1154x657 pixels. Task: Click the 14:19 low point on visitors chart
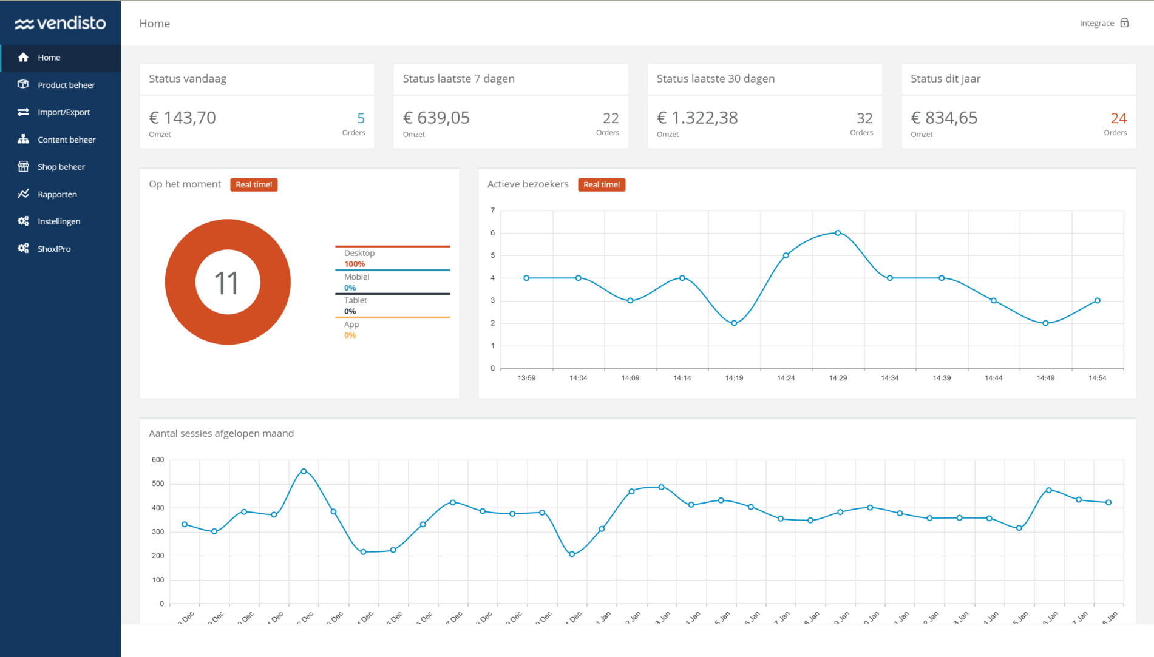(x=734, y=323)
